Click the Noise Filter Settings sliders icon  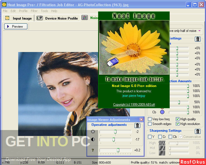click(x=85, y=18)
